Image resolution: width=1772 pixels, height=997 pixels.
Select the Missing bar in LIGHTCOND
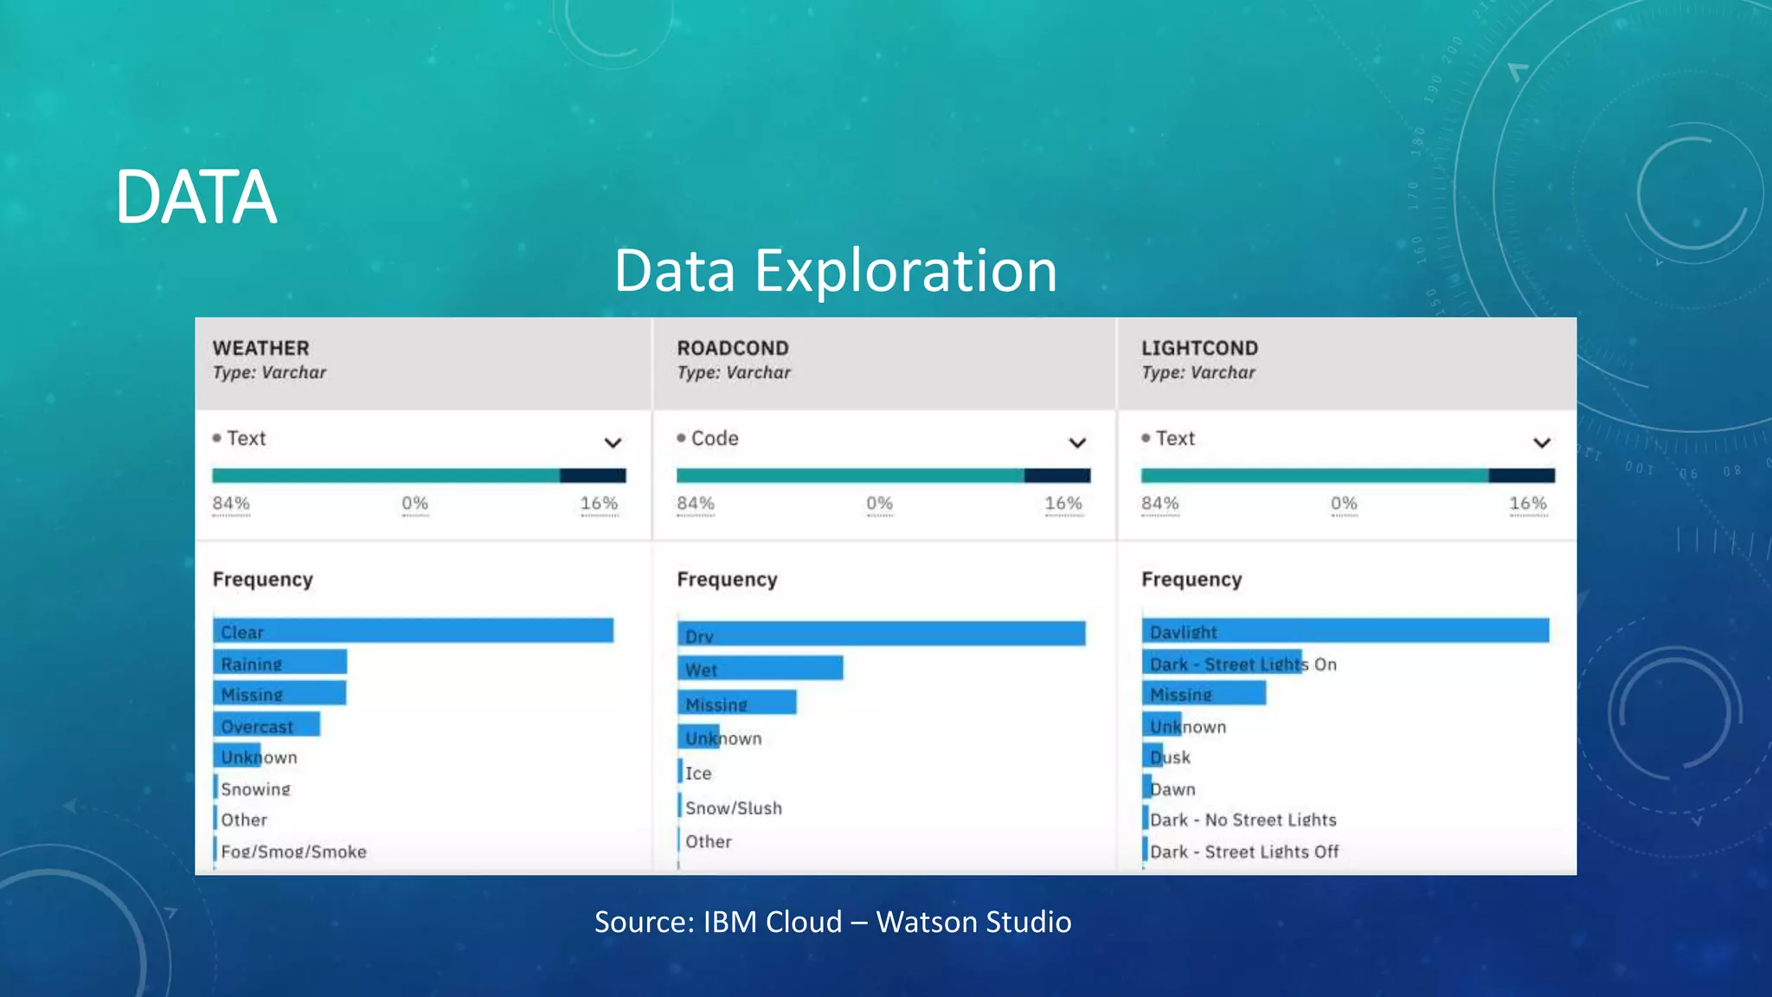tap(1204, 694)
